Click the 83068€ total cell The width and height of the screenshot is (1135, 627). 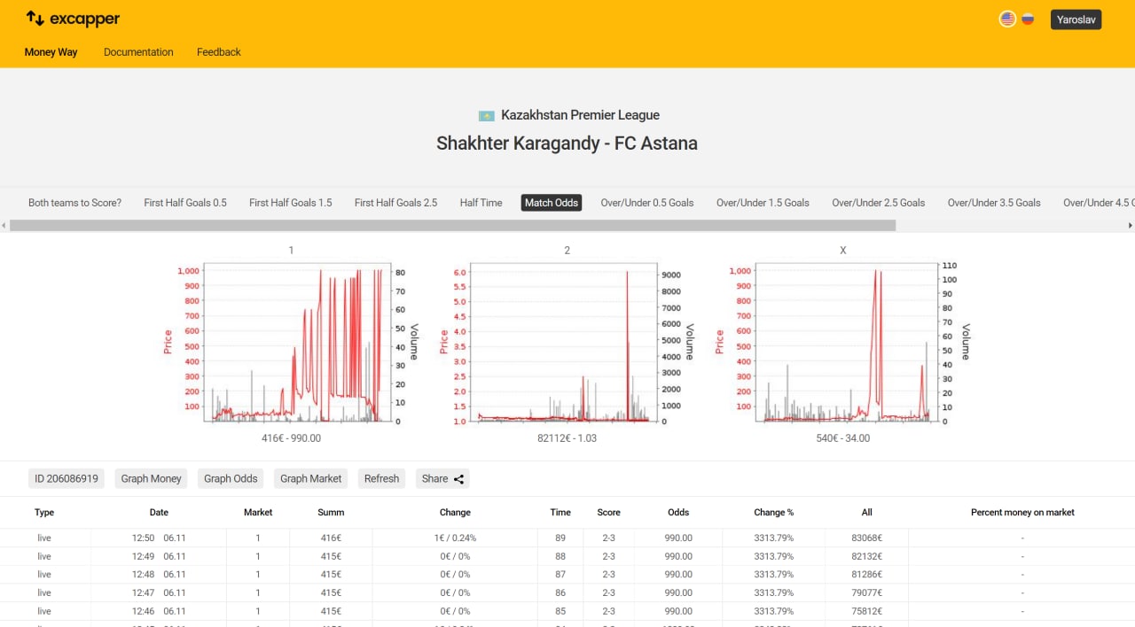click(867, 538)
